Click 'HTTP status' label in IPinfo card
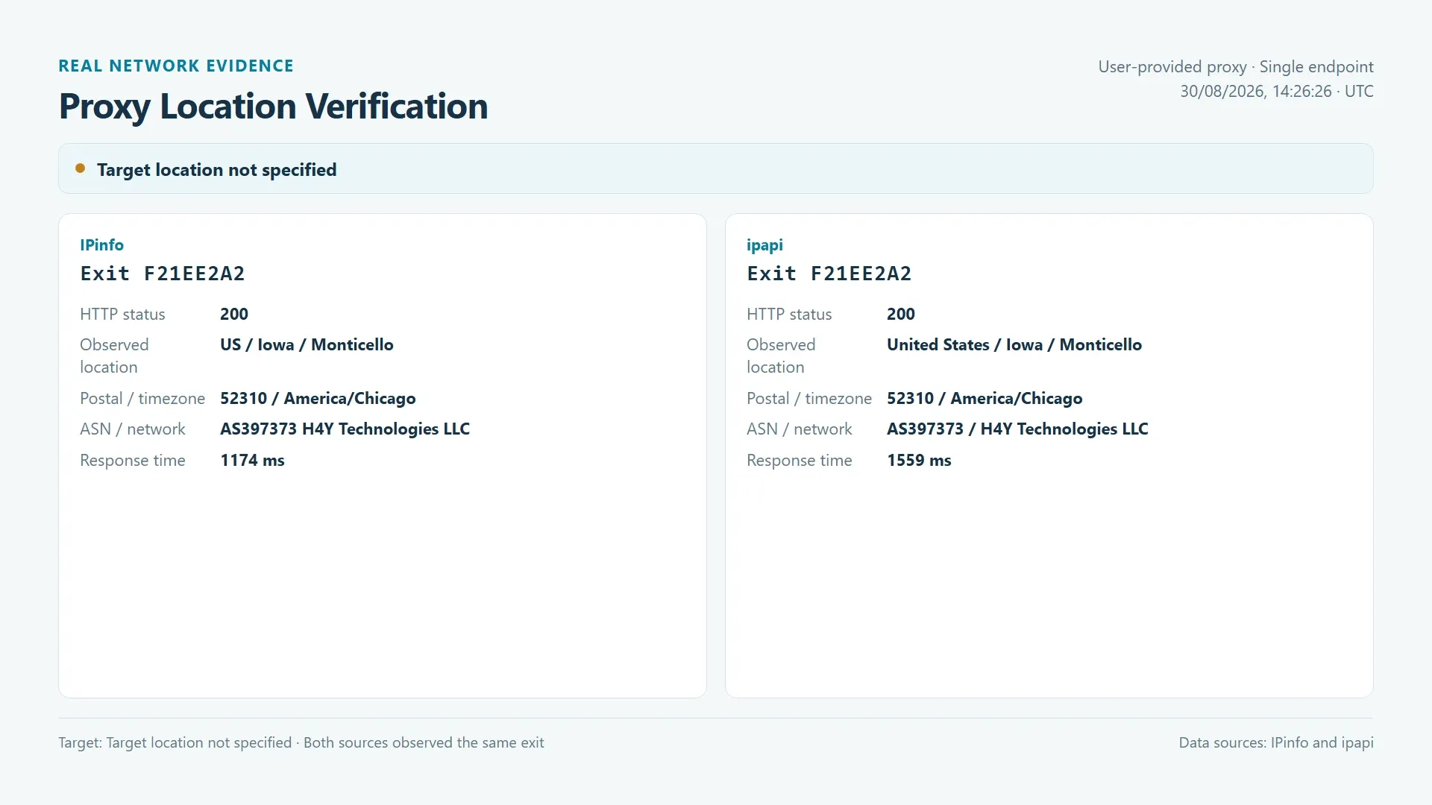This screenshot has height=805, width=1432. 122,315
